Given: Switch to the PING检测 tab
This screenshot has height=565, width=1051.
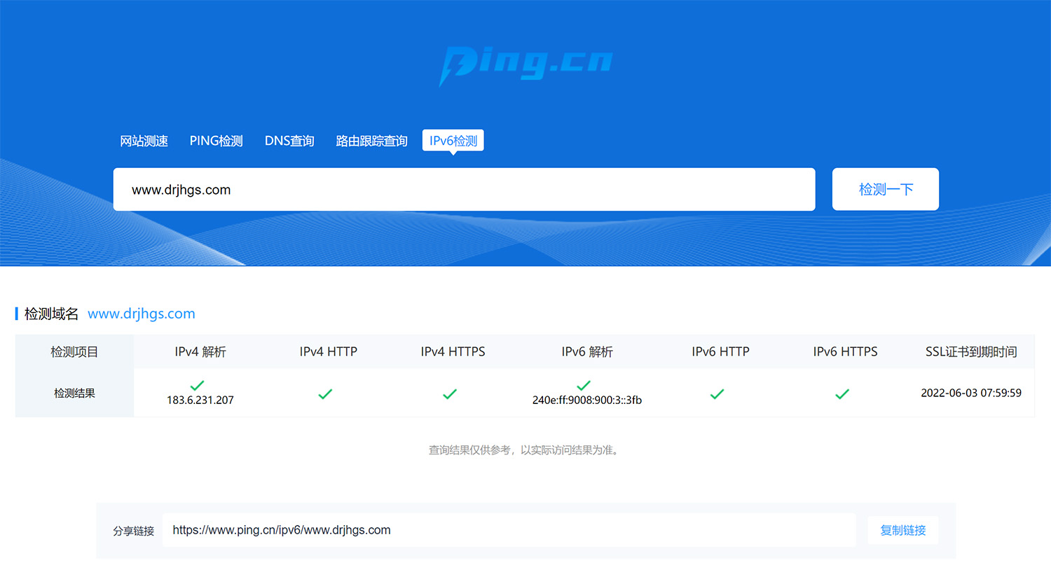Looking at the screenshot, I should (x=217, y=141).
